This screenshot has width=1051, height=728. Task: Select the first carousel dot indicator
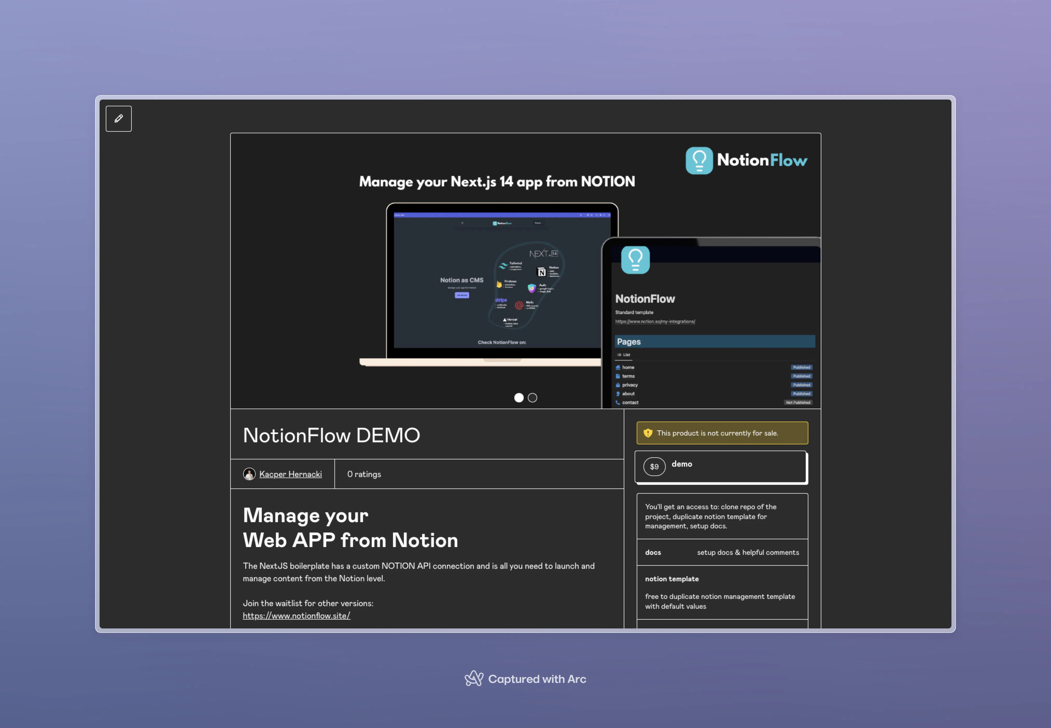pos(519,398)
